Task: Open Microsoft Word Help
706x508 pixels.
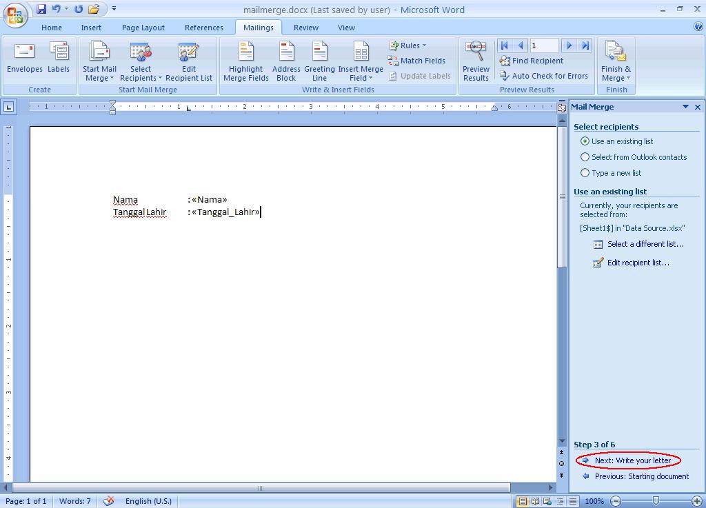Action: point(698,27)
